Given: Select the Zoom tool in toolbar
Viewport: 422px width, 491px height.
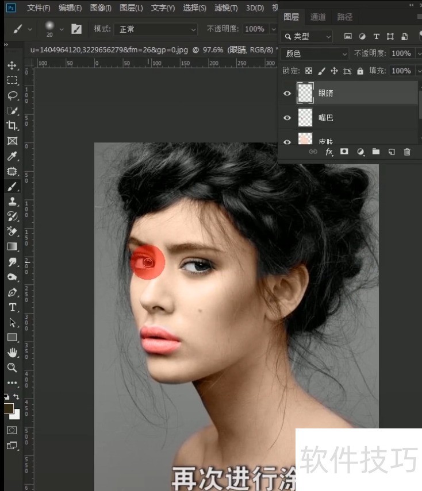Looking at the screenshot, I should point(12,367).
